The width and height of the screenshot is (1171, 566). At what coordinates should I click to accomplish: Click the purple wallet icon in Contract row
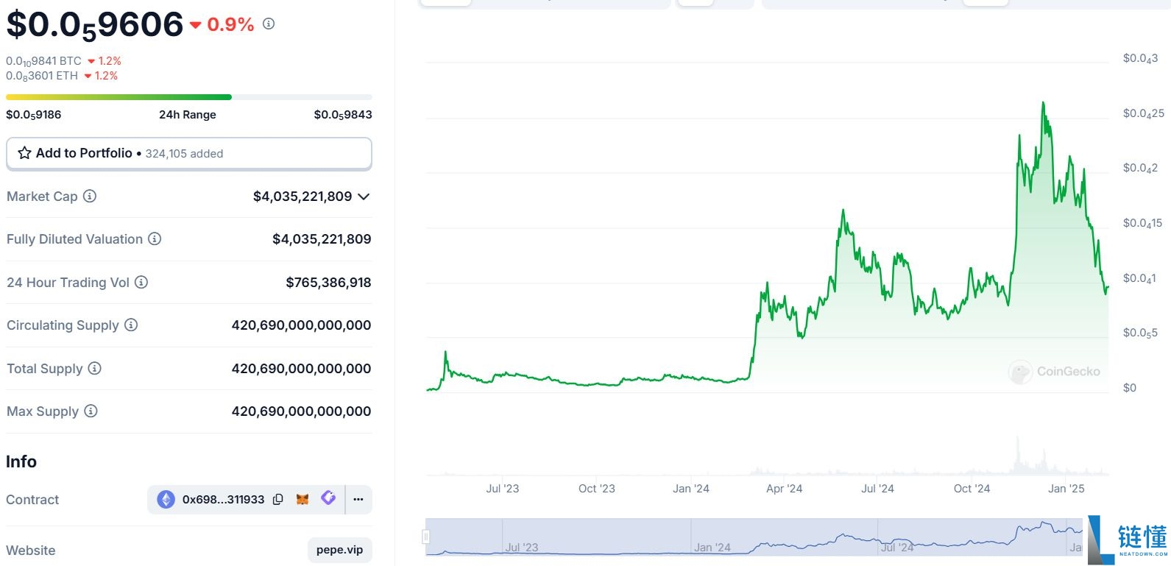[x=328, y=498]
